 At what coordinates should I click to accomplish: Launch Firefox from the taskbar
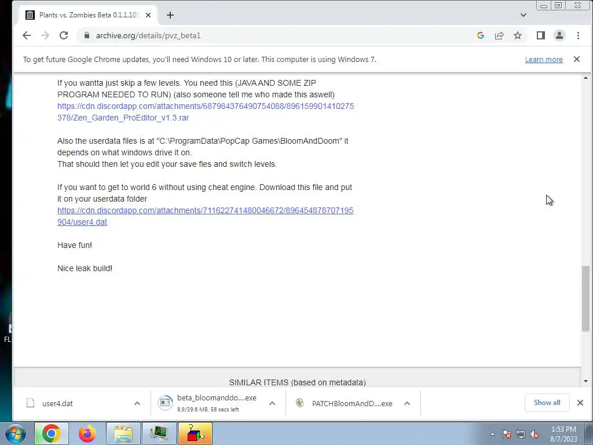[87, 433]
